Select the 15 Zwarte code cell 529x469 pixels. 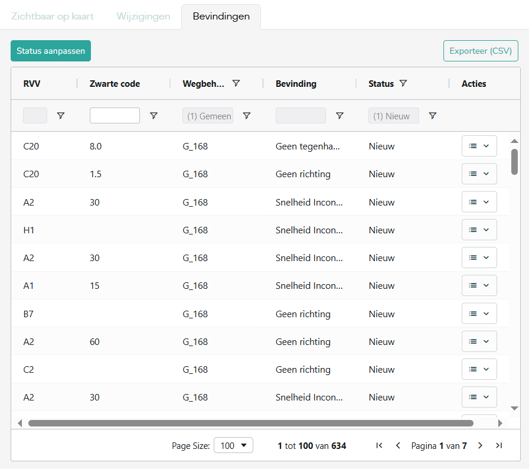tap(94, 286)
